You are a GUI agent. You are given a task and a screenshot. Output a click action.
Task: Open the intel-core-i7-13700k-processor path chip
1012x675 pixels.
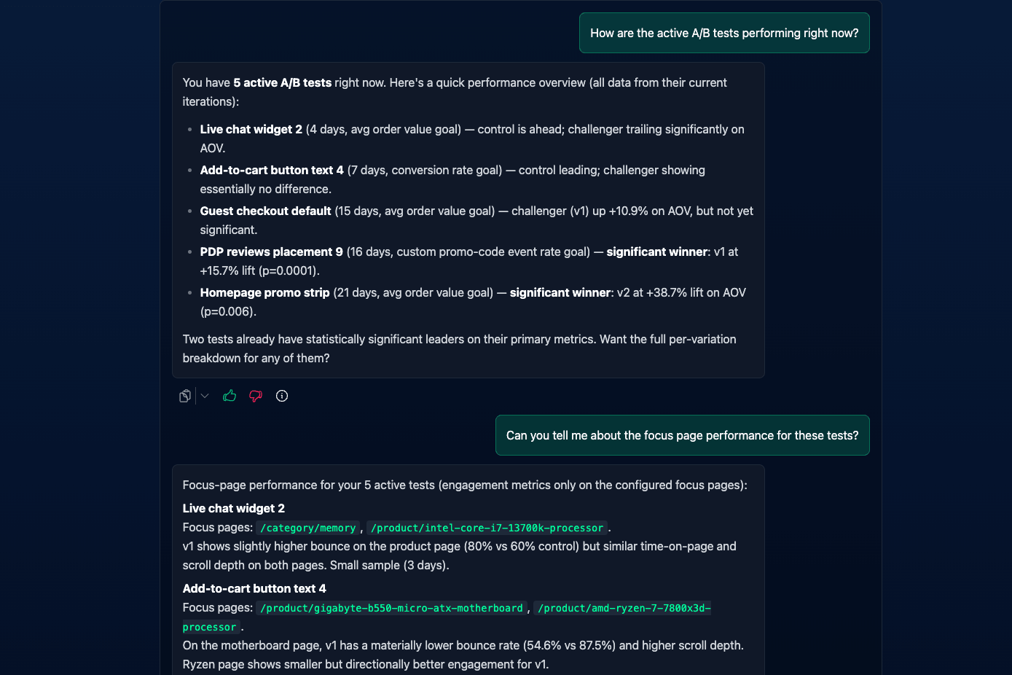click(x=487, y=528)
